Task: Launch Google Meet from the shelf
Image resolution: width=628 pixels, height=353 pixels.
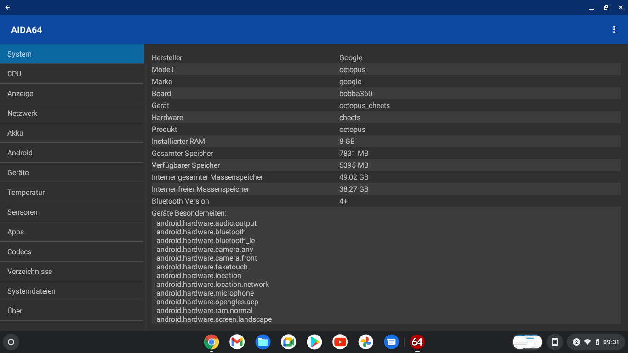Action: click(289, 342)
